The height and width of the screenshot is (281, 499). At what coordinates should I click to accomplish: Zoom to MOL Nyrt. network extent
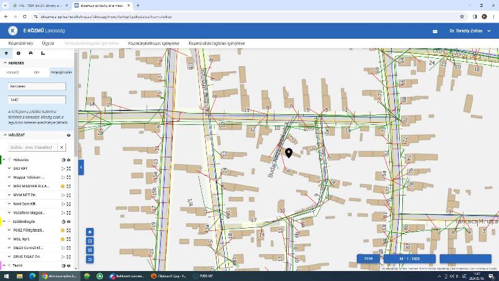[x=69, y=239]
